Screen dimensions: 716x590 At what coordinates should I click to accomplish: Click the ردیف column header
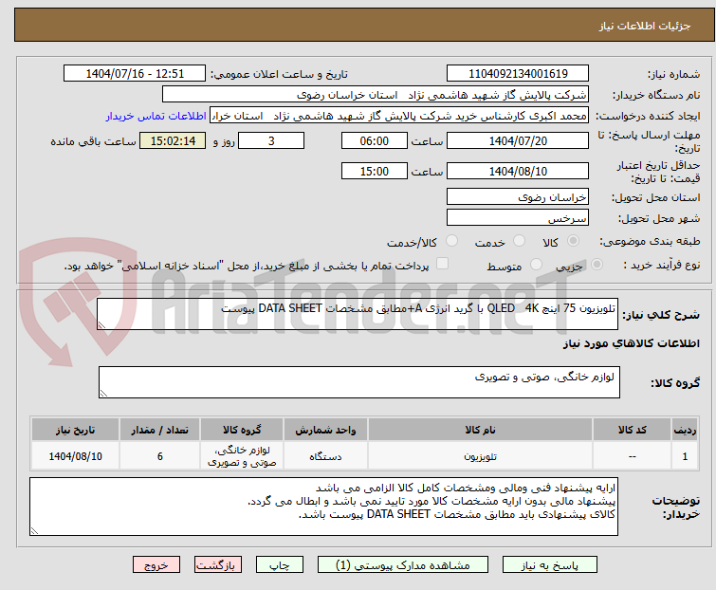[x=685, y=430]
